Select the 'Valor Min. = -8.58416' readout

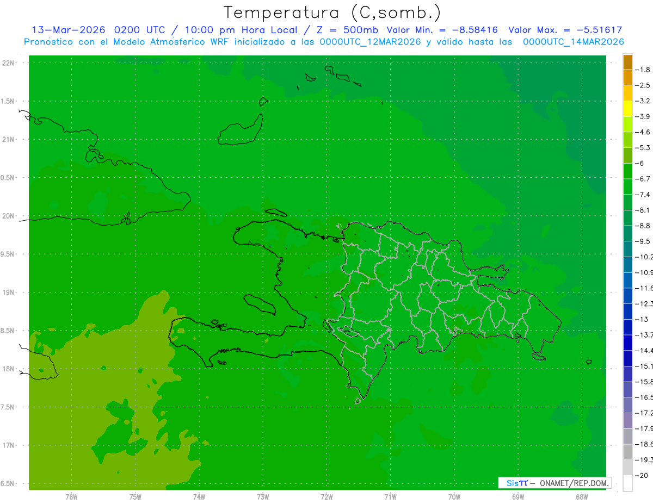click(442, 30)
